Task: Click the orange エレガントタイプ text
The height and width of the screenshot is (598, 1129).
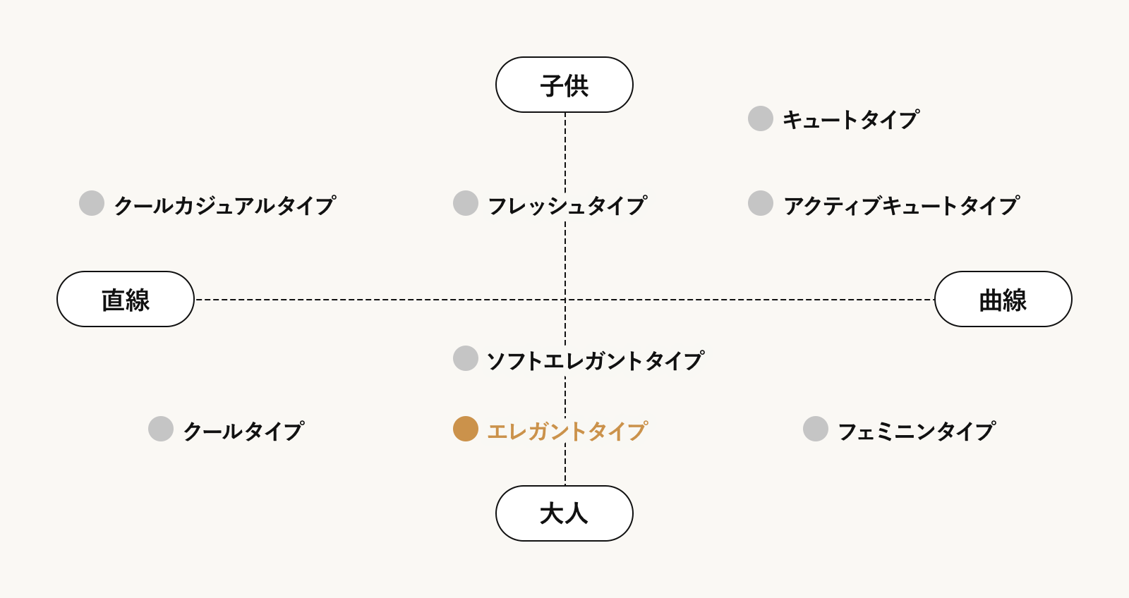Action: tap(567, 431)
